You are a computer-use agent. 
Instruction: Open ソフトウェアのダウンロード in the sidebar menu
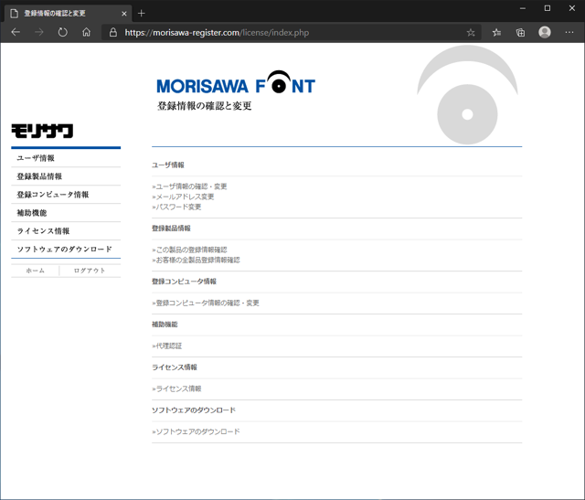66,250
